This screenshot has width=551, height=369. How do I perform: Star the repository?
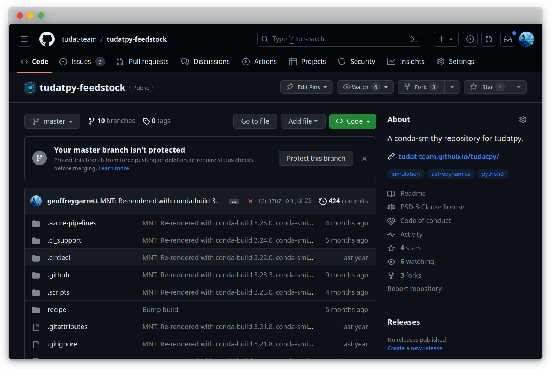487,87
